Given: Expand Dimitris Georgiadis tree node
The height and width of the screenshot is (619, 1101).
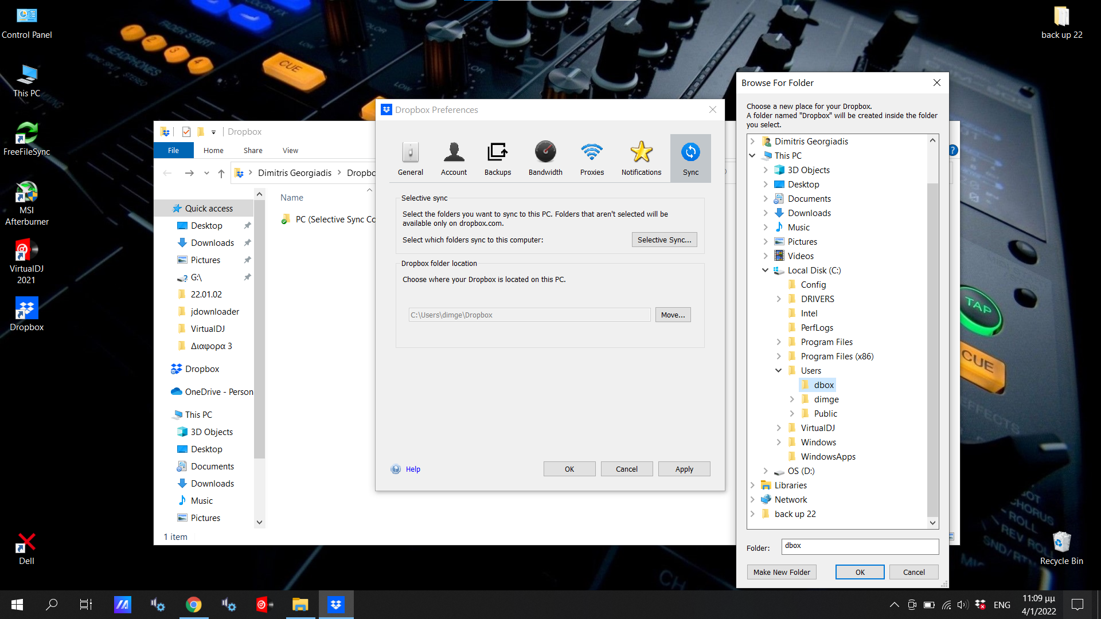Looking at the screenshot, I should (x=752, y=141).
